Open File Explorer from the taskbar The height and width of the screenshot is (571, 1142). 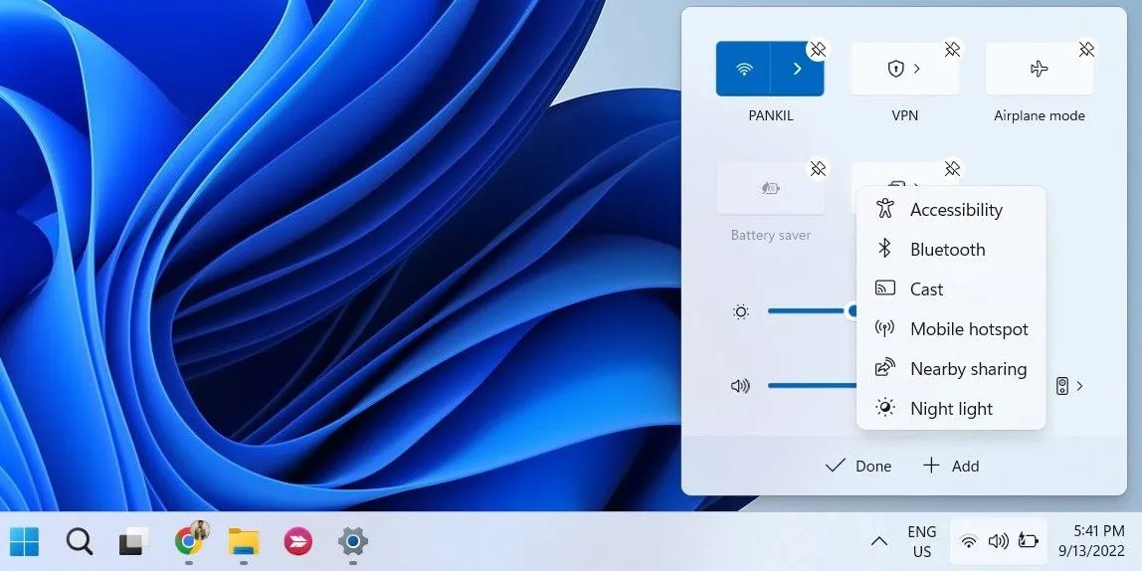pos(244,541)
